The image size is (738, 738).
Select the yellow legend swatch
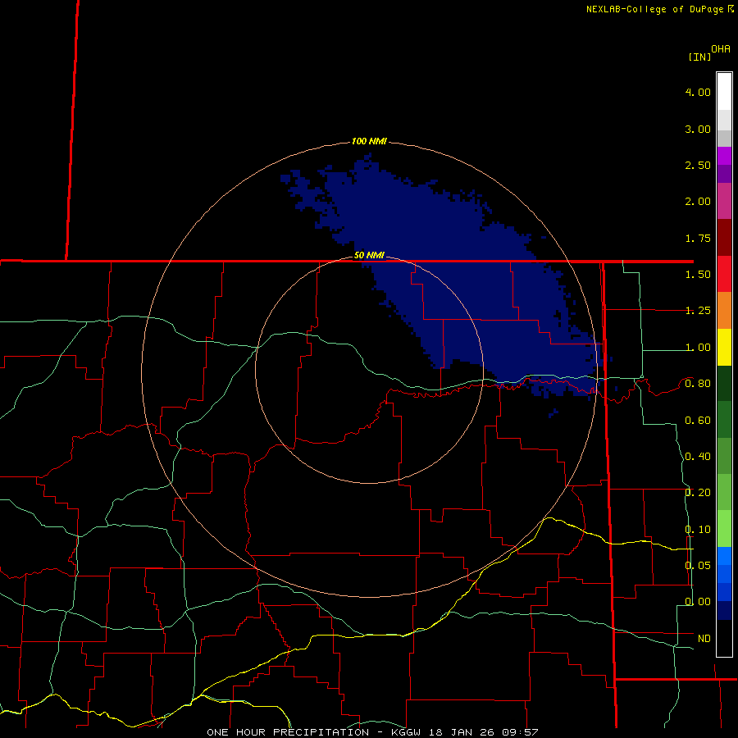[x=724, y=347]
